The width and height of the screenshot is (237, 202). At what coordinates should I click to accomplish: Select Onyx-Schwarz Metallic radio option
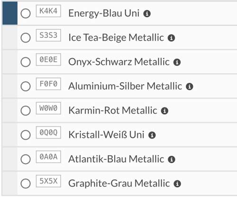pyautogui.click(x=26, y=62)
